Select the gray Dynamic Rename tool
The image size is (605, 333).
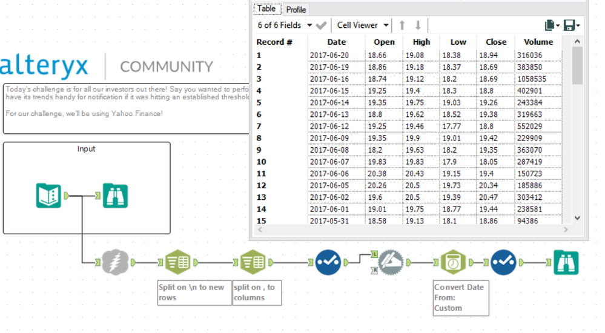pos(391,262)
